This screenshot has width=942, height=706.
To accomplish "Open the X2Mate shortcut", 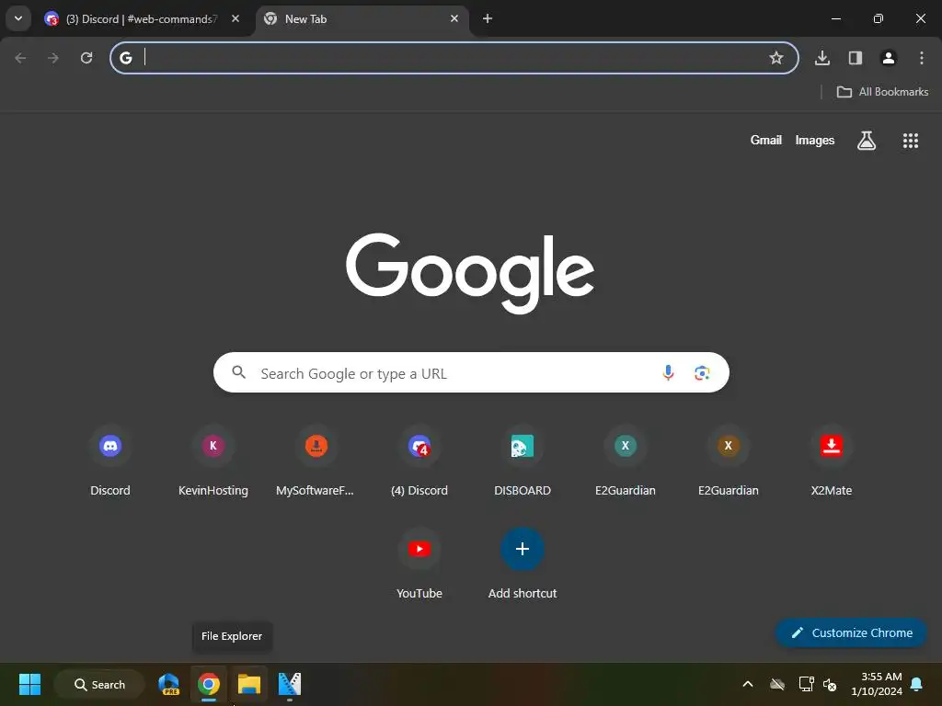I will [832, 461].
